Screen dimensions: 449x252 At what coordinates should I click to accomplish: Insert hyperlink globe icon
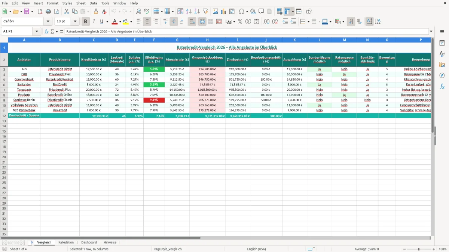(253, 12)
